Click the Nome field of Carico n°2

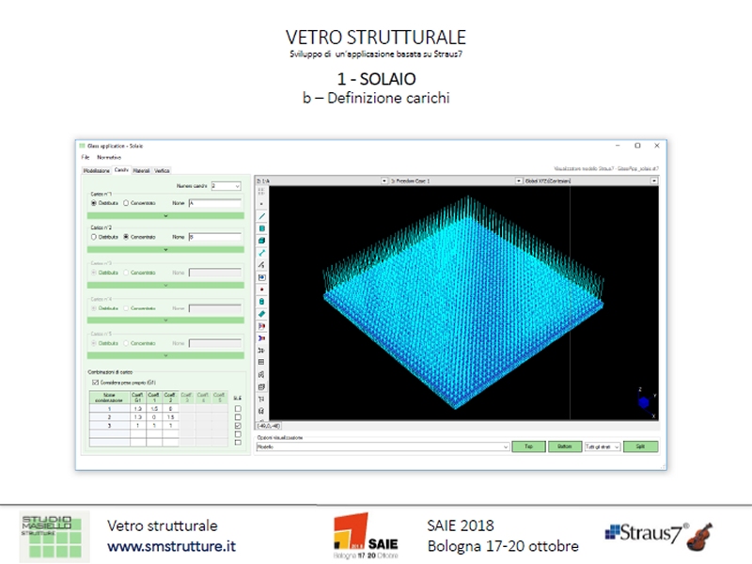click(214, 237)
